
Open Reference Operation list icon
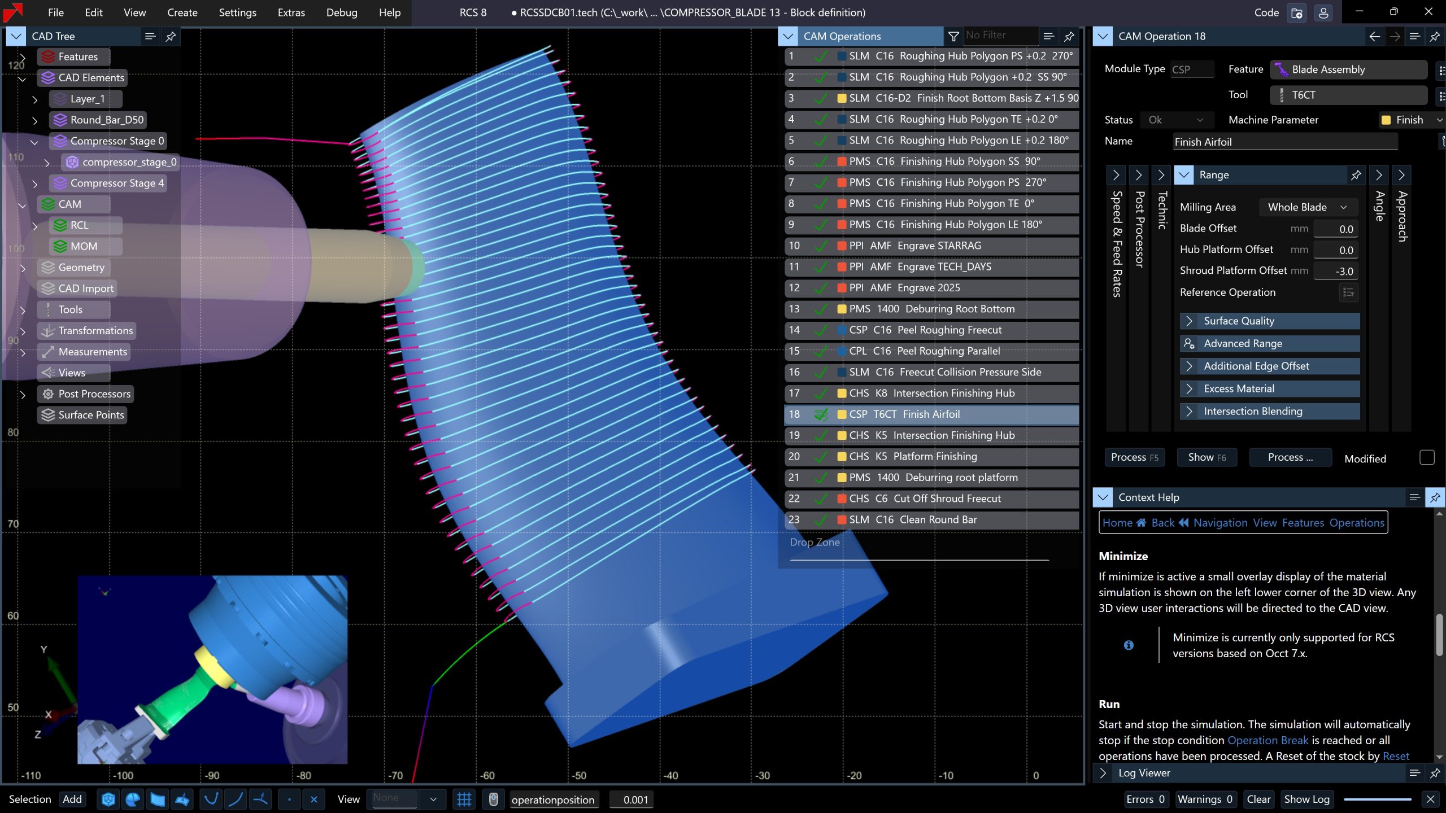(x=1348, y=292)
